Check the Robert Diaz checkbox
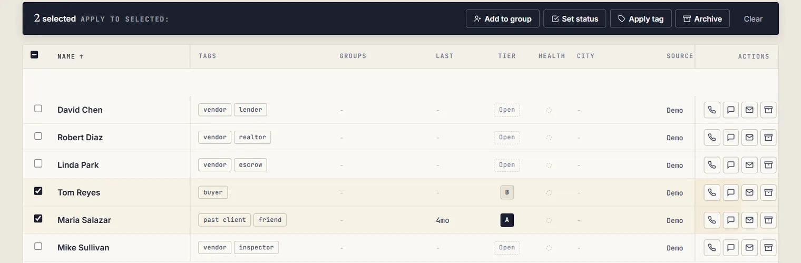This screenshot has width=801, height=263. tap(38, 136)
